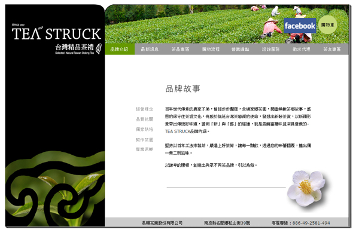Click the 南投縣名間鄉松山街39號 footer address
Image resolution: width=359 pixels, height=239 pixels.
coord(227,223)
